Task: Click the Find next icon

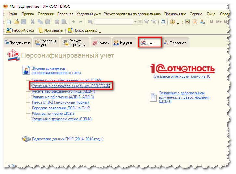Action: [147, 22]
